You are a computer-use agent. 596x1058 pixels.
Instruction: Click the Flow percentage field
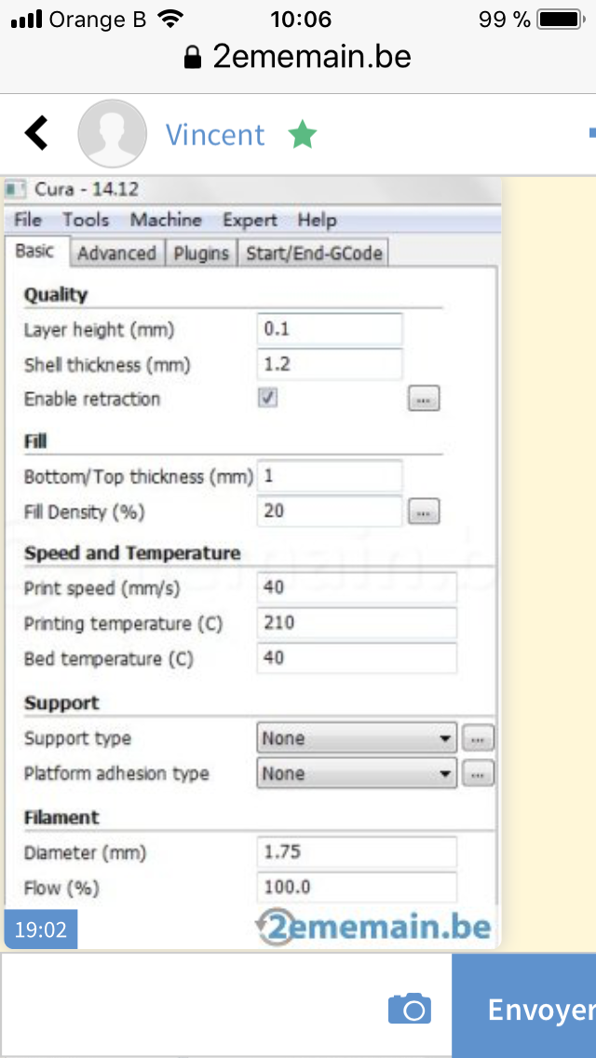point(357,888)
